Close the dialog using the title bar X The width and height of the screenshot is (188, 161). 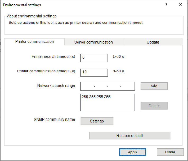click(180, 5)
